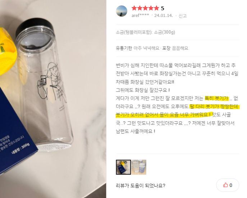Click the black bottle cap in photo
This screenshot has width=247, height=198.
pos(35,27)
